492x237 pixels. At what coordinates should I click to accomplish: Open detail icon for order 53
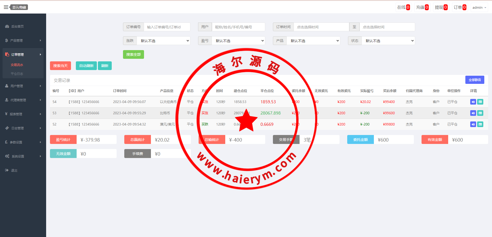480,113
